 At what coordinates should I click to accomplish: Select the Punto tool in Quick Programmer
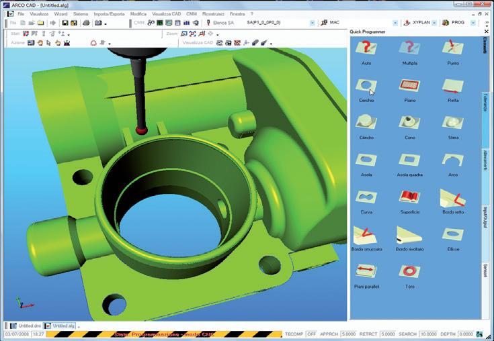(x=453, y=52)
